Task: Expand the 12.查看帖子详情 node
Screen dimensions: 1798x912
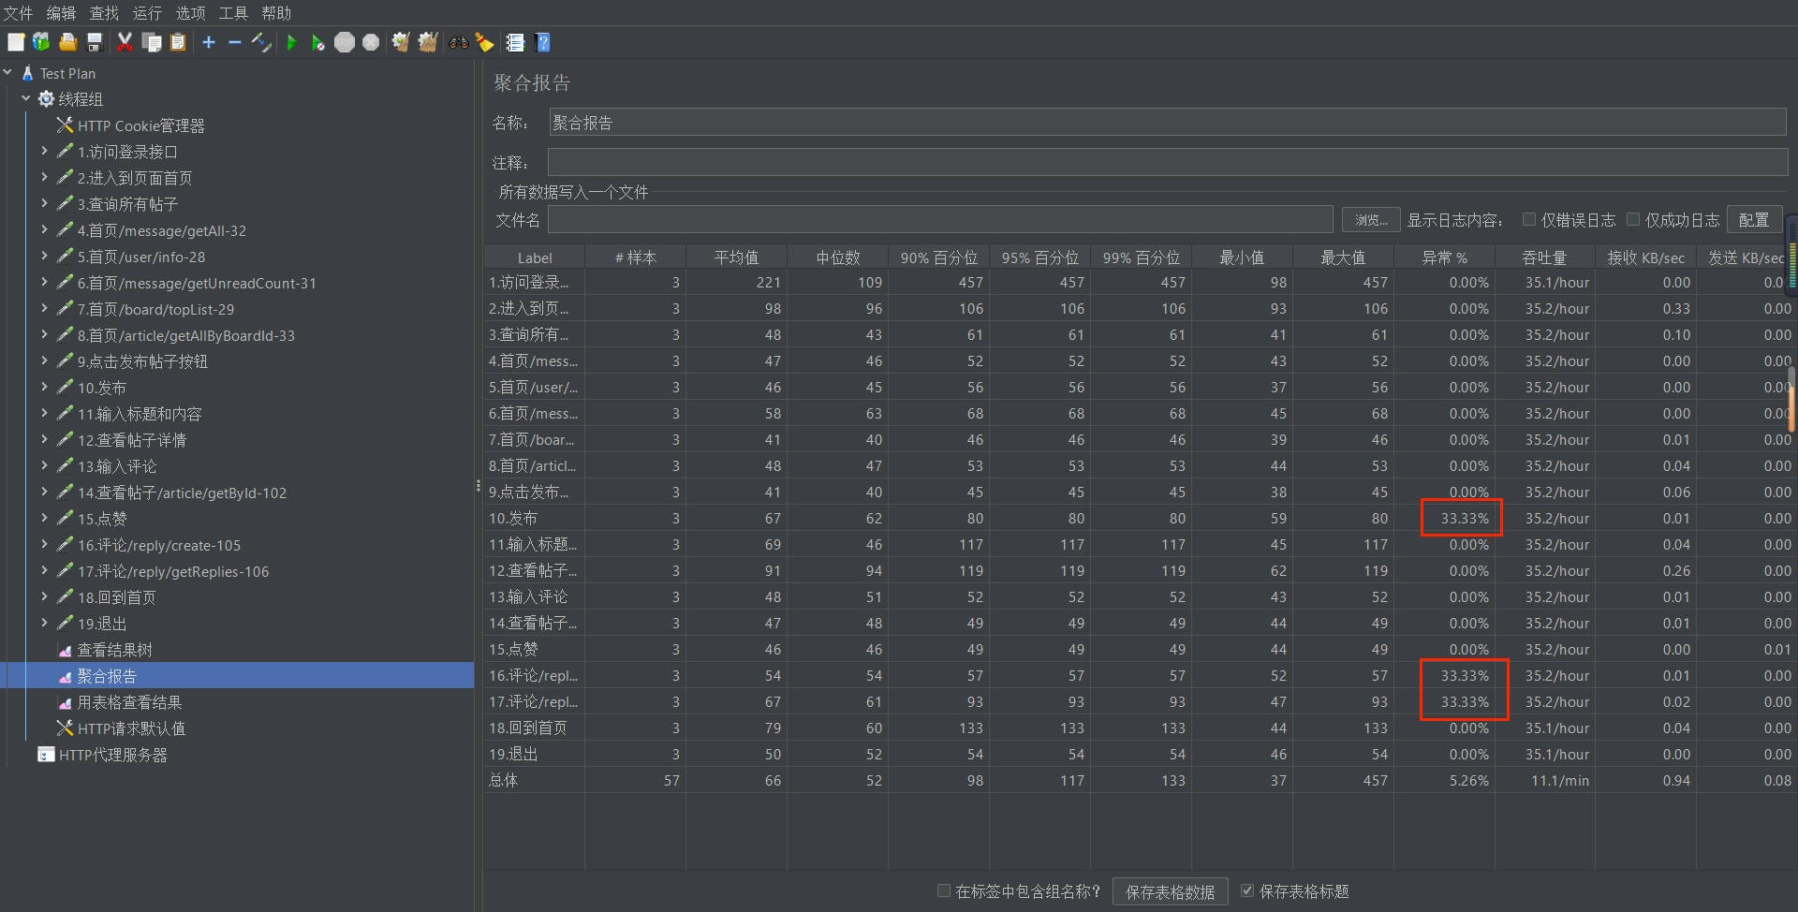Action: pos(44,439)
